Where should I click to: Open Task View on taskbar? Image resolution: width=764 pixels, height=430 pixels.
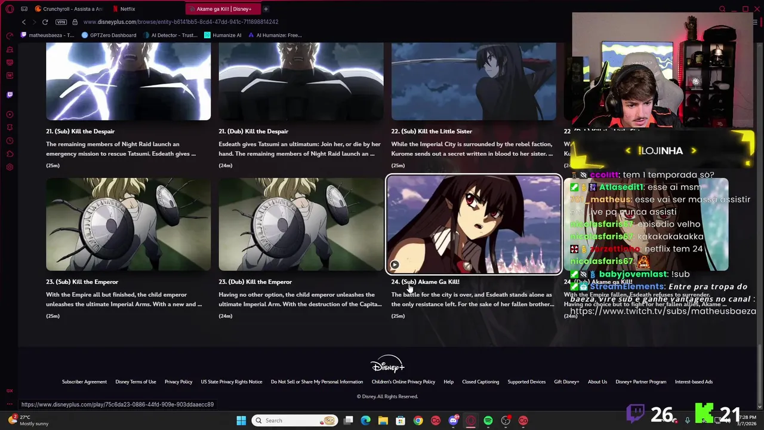pyautogui.click(x=349, y=420)
